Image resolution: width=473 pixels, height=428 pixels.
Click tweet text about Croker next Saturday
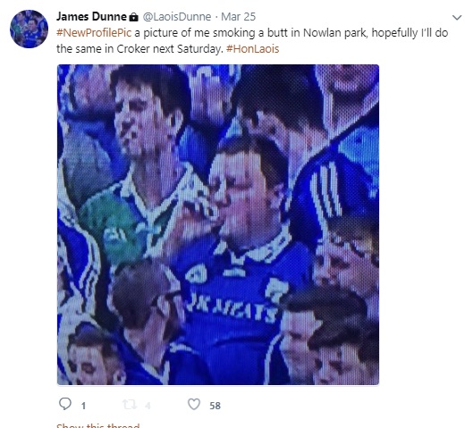click(170, 49)
